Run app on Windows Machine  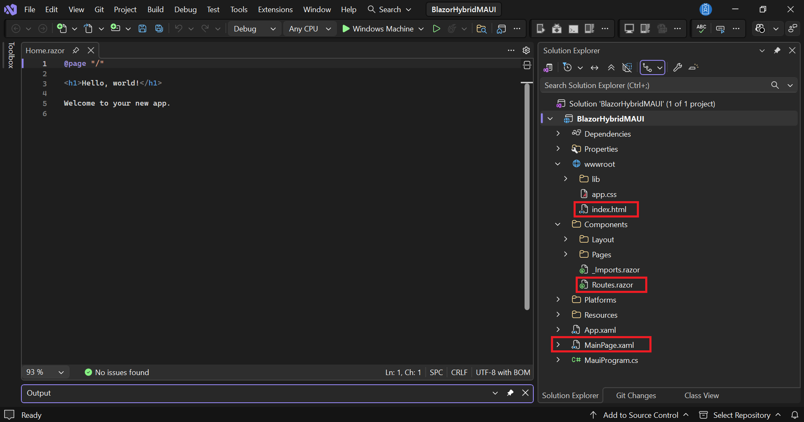[378, 28]
